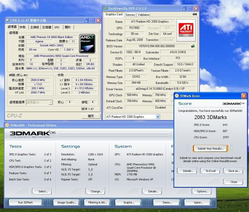Click the '500 MHz' GPU Clock value
The width and height of the screenshot is (249, 212).
(132, 95)
